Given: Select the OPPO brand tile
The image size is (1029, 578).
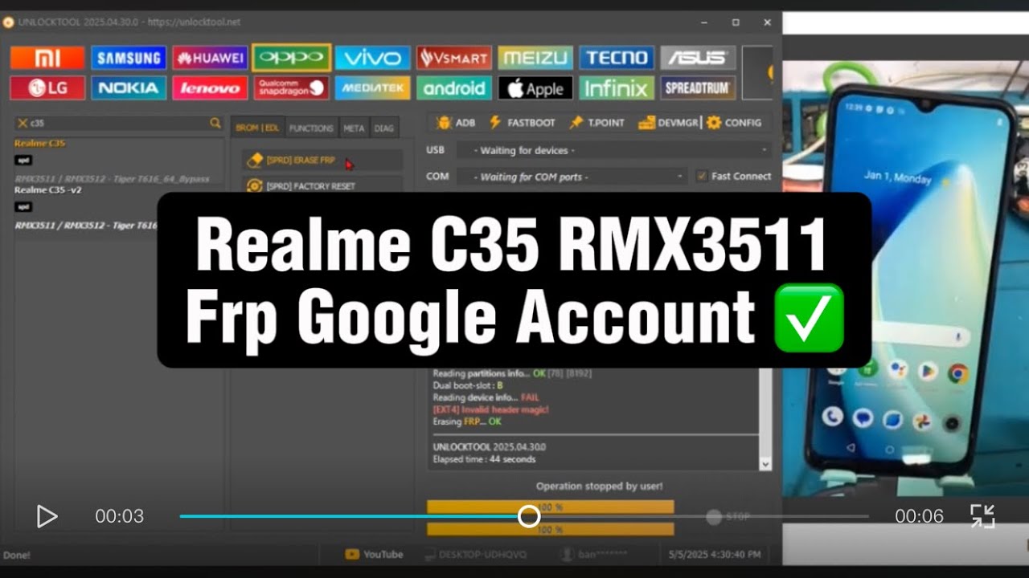Looking at the screenshot, I should pos(291,58).
